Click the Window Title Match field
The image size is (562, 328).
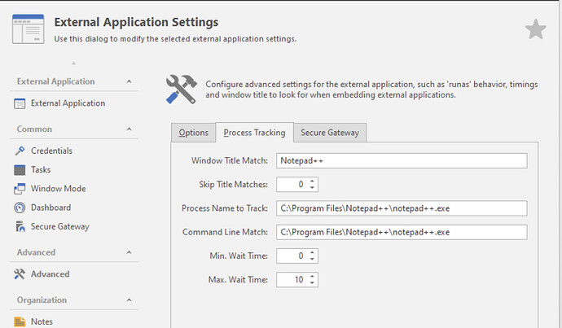coord(402,161)
